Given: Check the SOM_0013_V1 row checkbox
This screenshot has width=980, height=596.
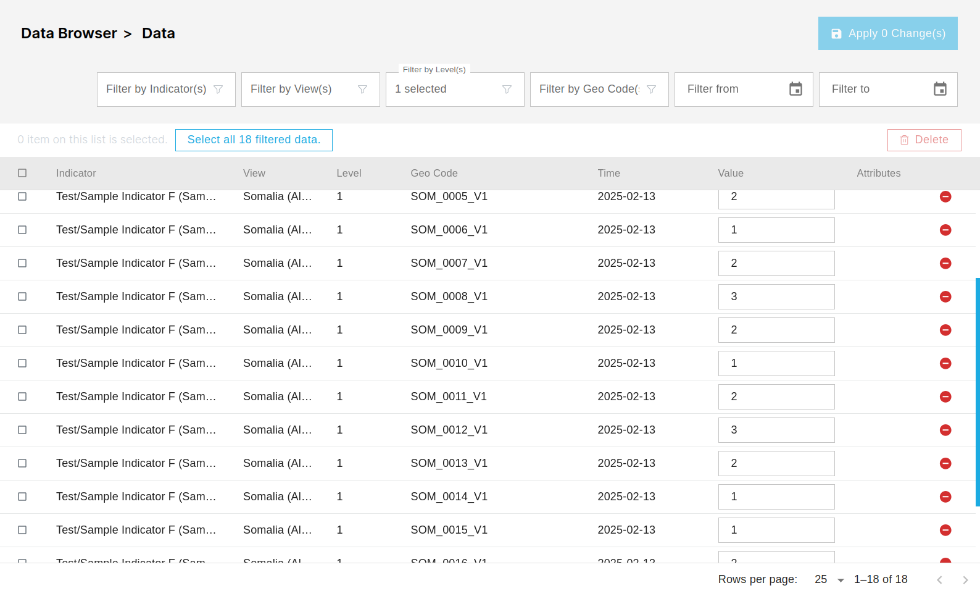Looking at the screenshot, I should [x=22, y=463].
